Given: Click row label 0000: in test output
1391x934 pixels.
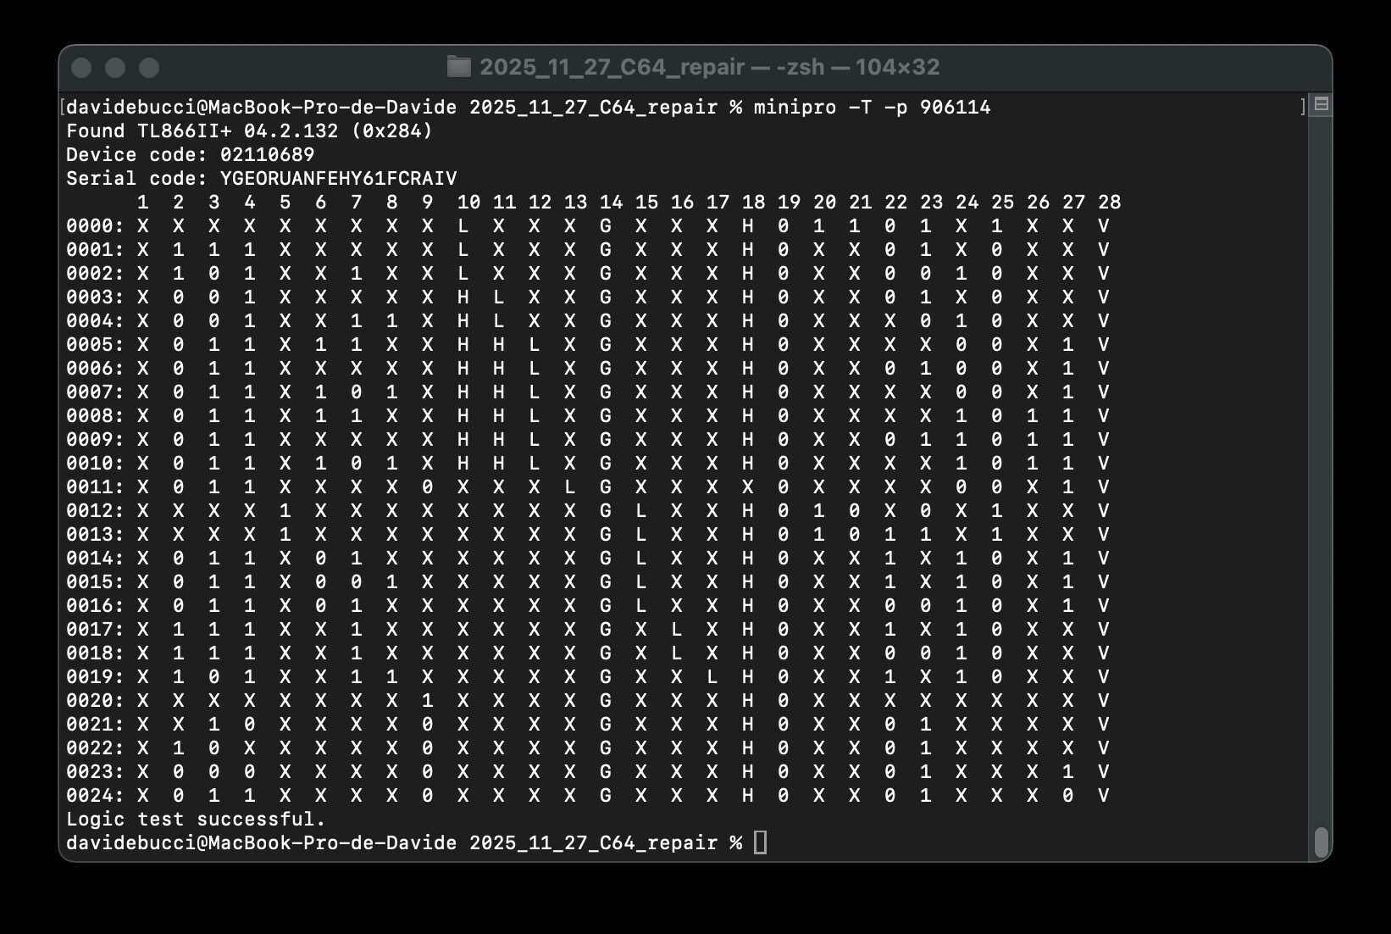Looking at the screenshot, I should pyautogui.click(x=95, y=226).
